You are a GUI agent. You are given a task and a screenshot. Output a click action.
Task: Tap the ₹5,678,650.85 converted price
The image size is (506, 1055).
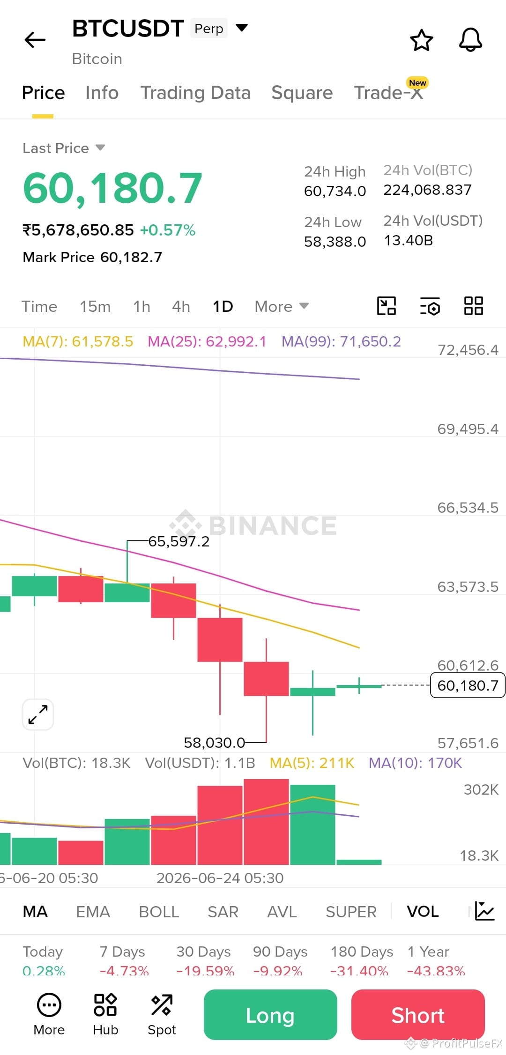[78, 230]
